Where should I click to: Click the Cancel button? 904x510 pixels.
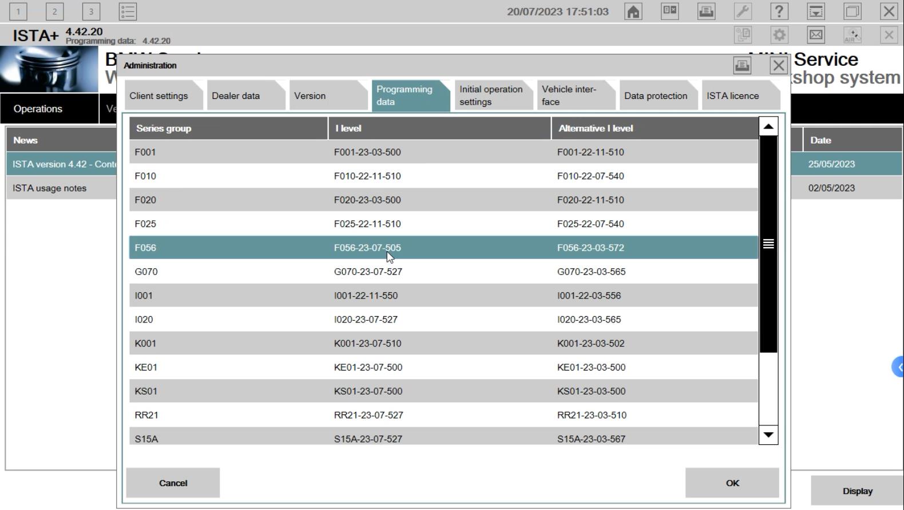[173, 483]
